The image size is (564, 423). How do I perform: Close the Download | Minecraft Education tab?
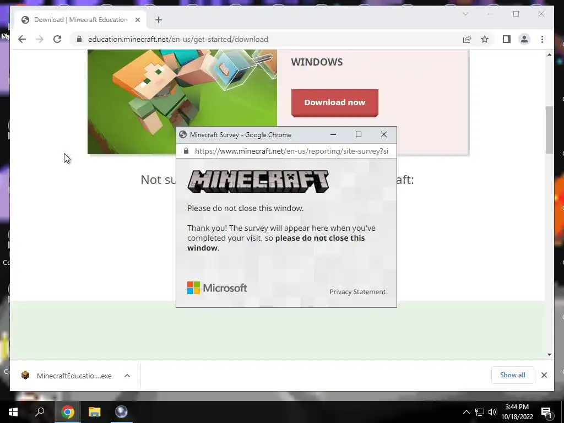point(137,20)
